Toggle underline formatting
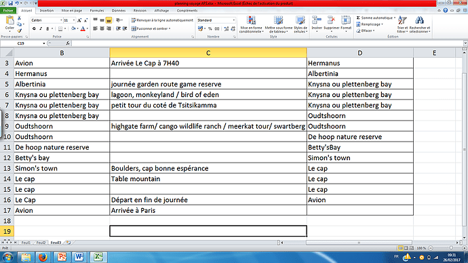The width and height of the screenshot is (468, 263). click(x=47, y=28)
